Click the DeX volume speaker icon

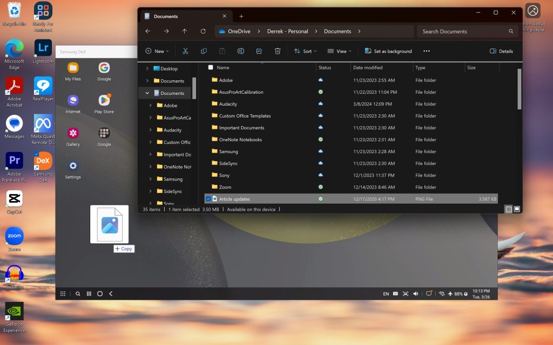(x=416, y=294)
